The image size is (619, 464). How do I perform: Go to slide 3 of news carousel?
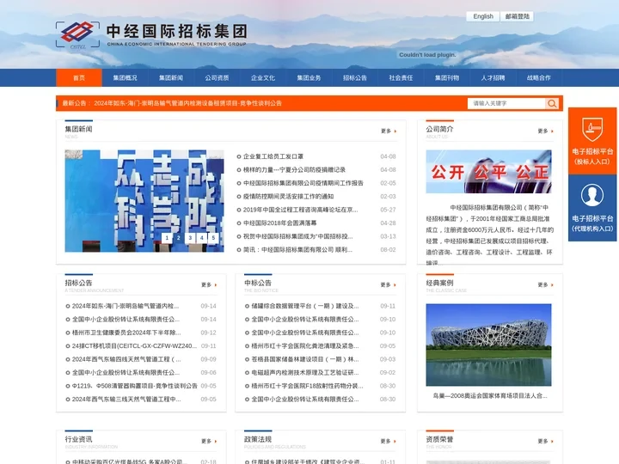tap(190, 237)
